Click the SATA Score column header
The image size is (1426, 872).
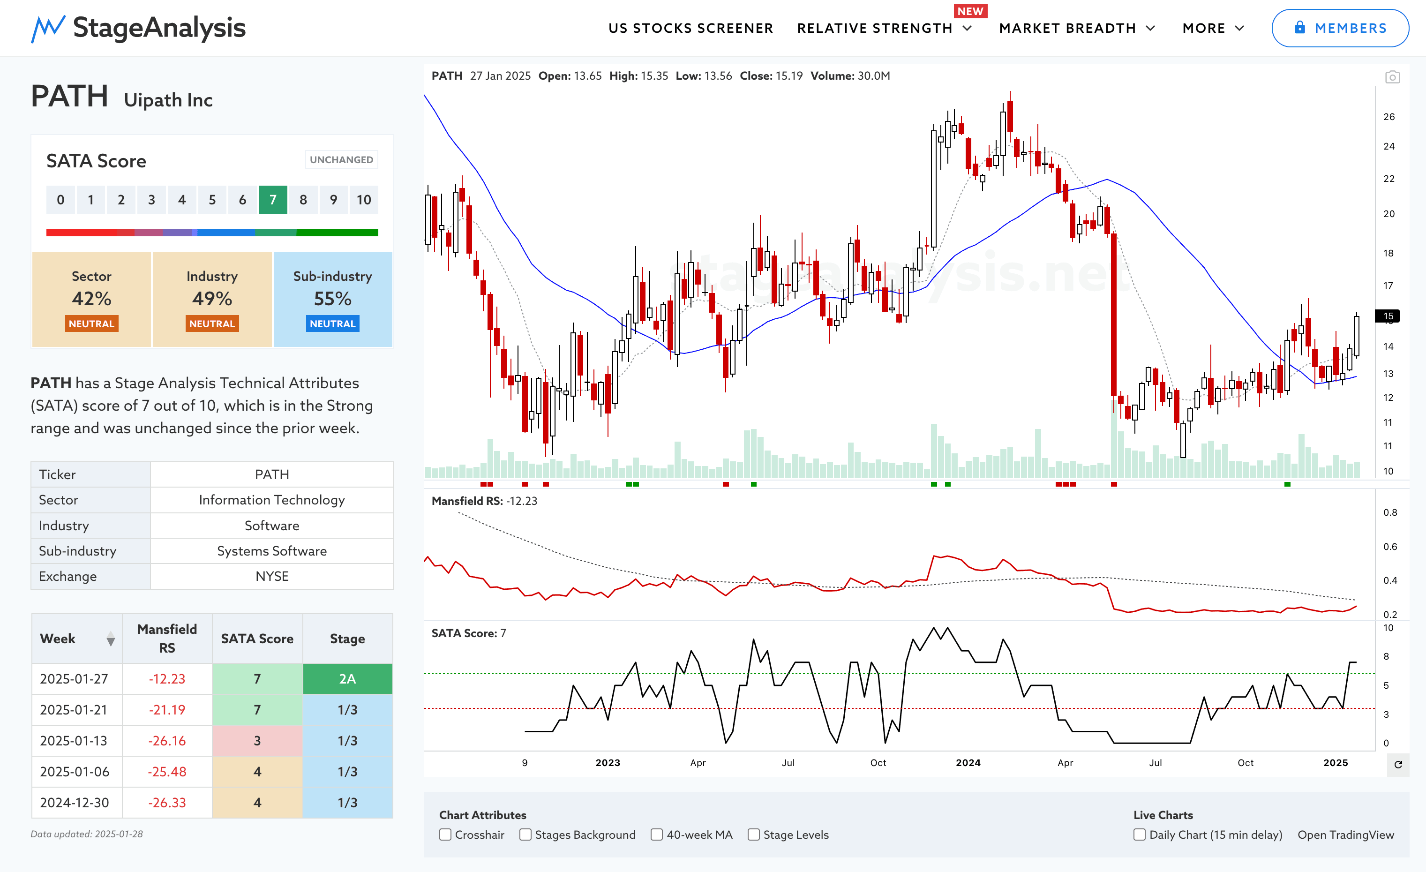[x=257, y=638]
